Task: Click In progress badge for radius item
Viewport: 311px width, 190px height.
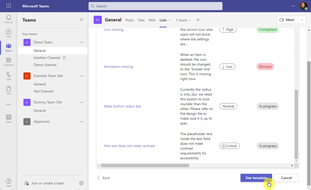Action: (x=268, y=106)
